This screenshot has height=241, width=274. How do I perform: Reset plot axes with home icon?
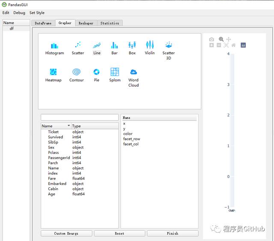pyautogui.click(x=233, y=45)
